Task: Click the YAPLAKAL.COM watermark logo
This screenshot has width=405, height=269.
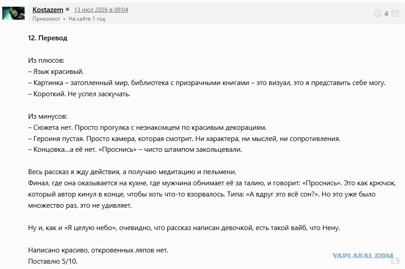Action: pos(362,256)
